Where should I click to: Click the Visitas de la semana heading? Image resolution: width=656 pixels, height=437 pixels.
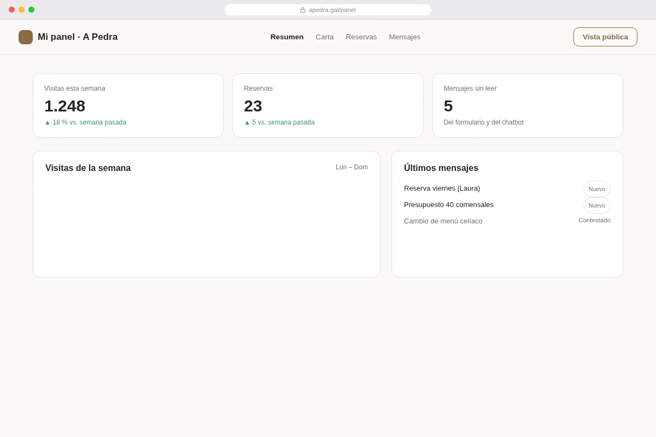pos(88,168)
